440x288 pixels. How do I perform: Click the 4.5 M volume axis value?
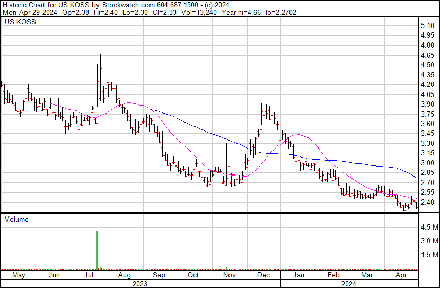point(428,227)
